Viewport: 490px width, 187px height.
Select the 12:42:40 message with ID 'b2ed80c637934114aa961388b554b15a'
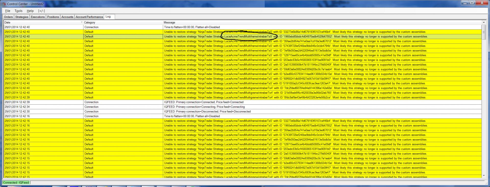coord(322,74)
